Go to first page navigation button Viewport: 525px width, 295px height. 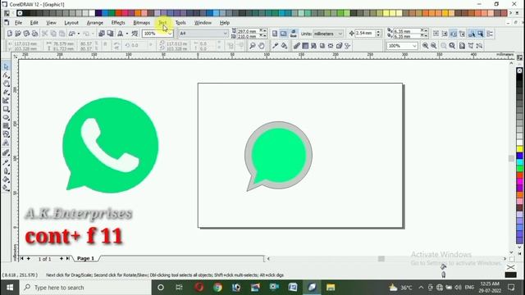pos(22,259)
